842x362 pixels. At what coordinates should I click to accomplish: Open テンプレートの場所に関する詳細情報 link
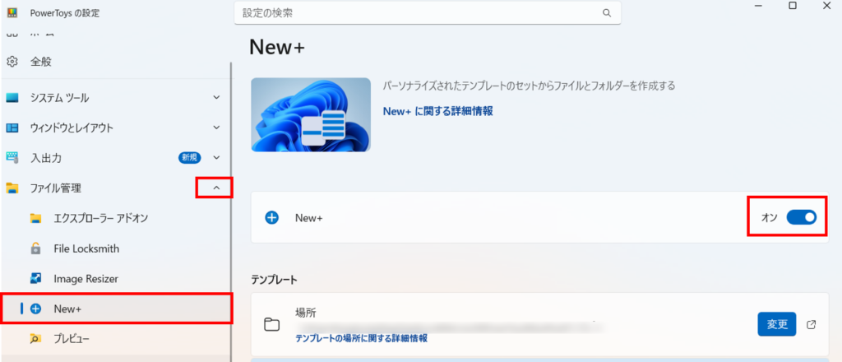[x=362, y=338]
